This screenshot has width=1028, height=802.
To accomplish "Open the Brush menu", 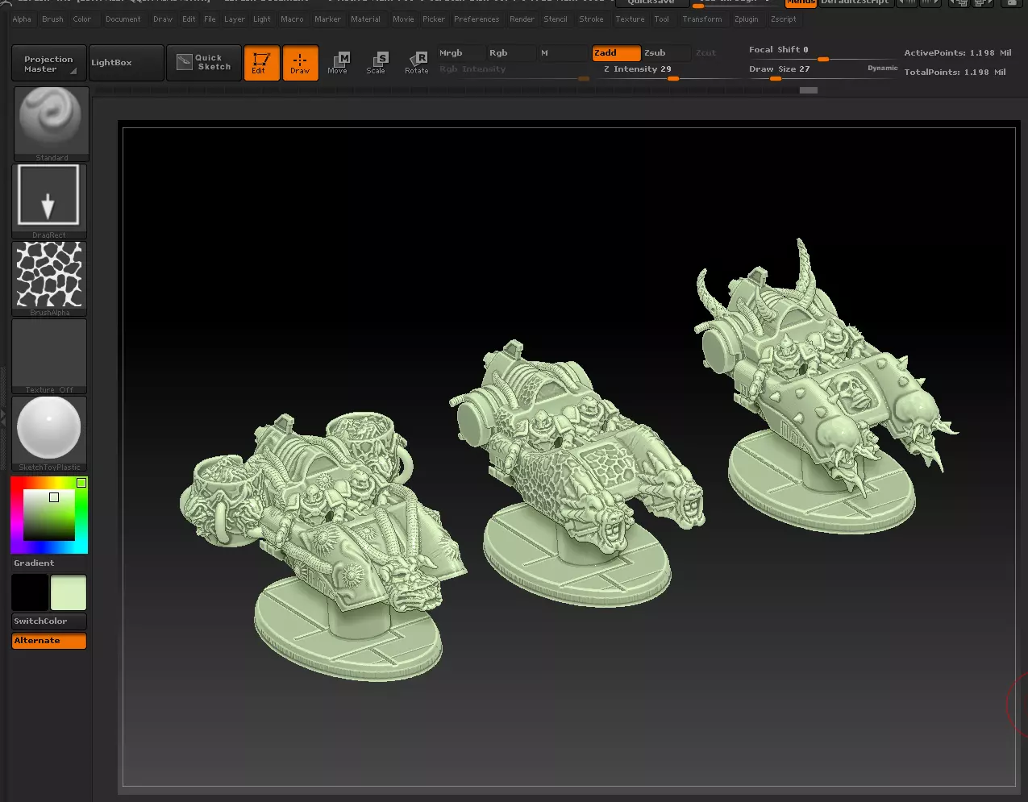I will [x=52, y=19].
